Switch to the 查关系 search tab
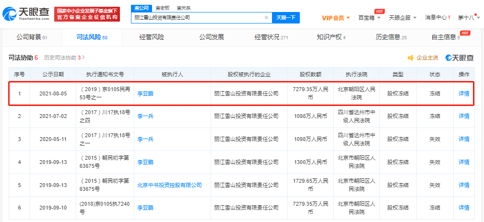This screenshot has width=484, height=222. click(184, 8)
